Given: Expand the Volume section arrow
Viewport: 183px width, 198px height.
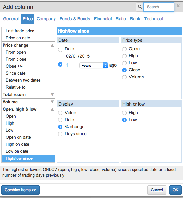Looking at the screenshot, I should pos(52,102).
